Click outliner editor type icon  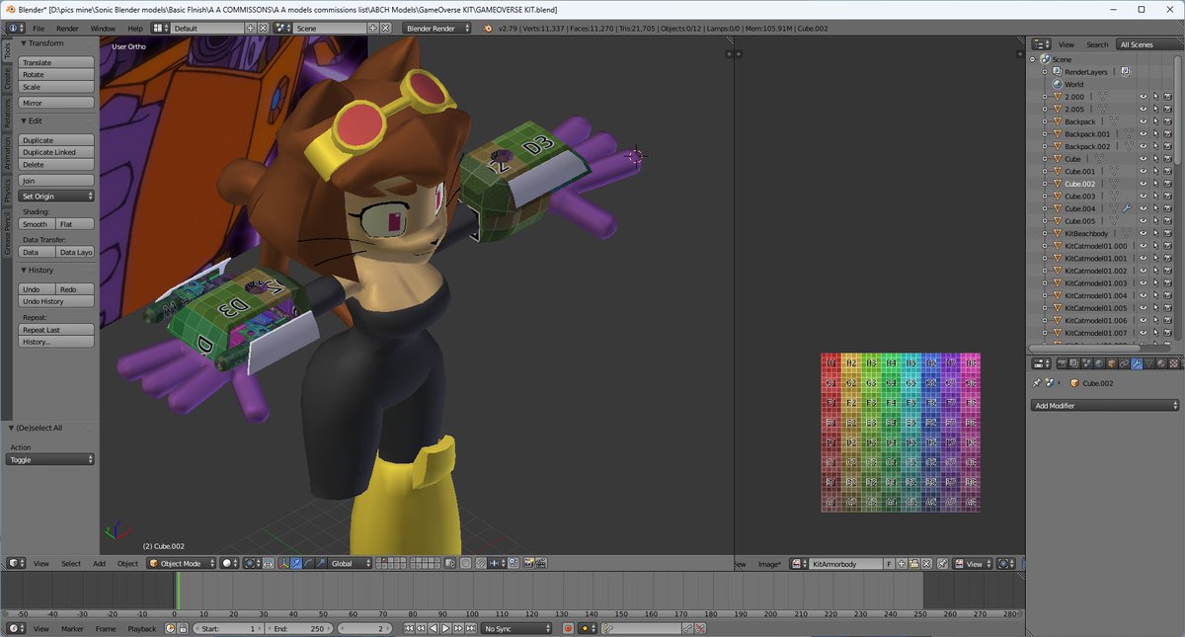(x=1041, y=44)
